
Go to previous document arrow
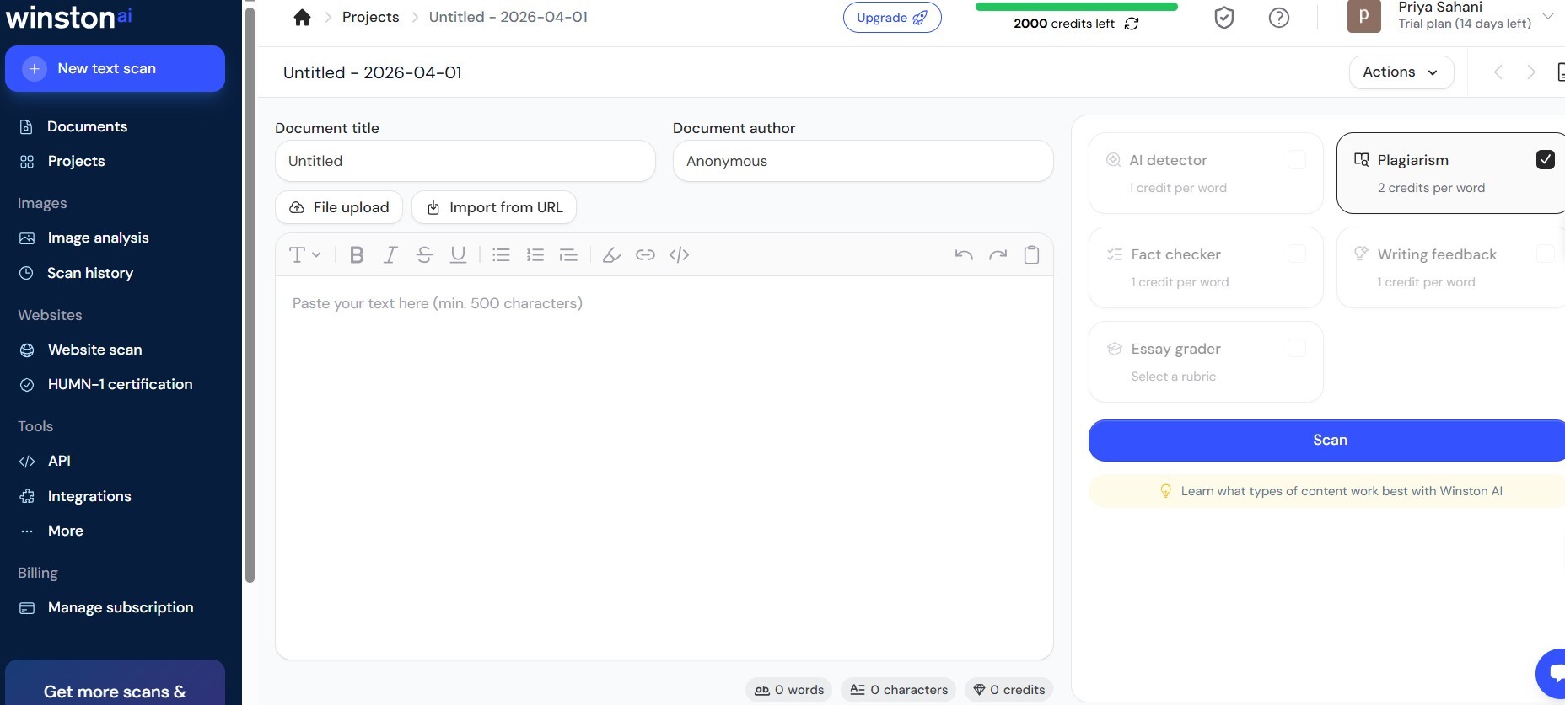[x=1498, y=72]
